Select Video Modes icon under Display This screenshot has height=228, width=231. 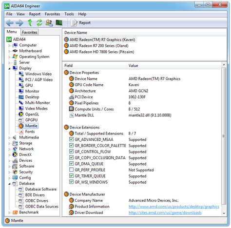(x=21, y=109)
